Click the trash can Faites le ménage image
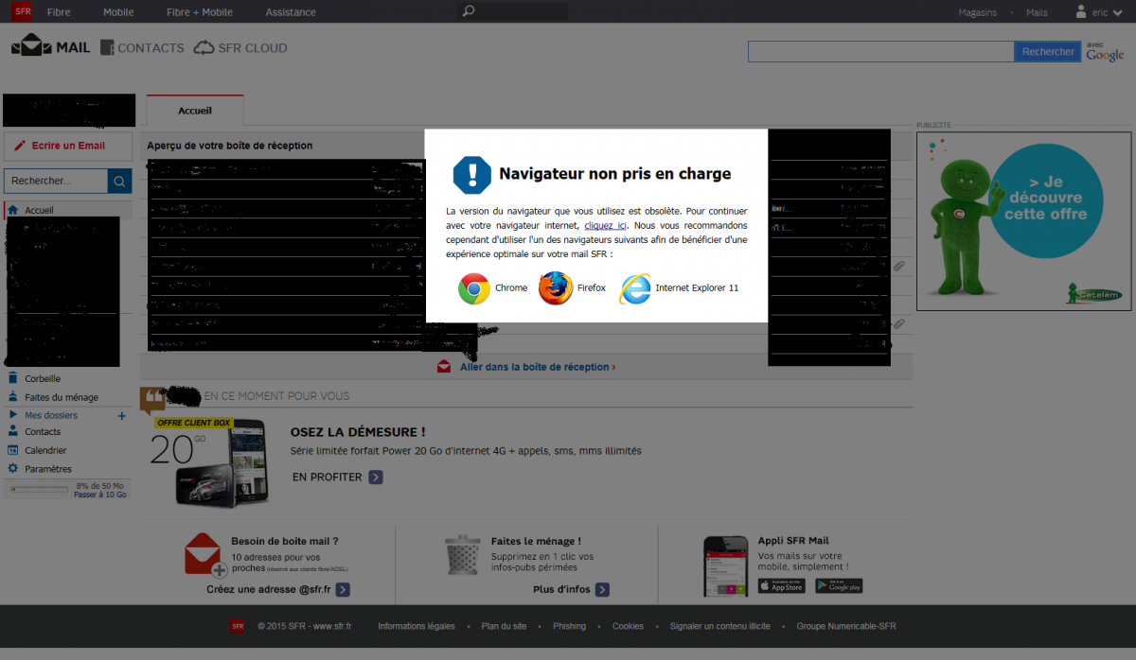 [x=462, y=555]
